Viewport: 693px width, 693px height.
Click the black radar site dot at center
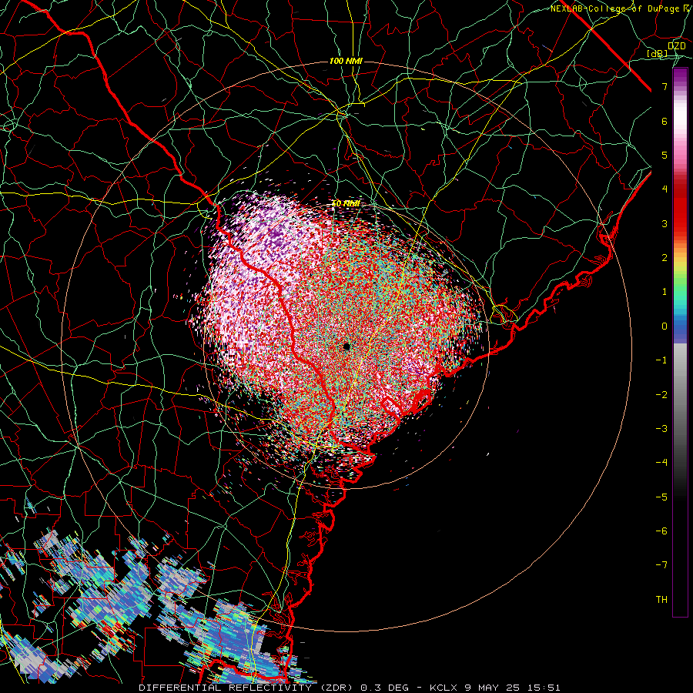click(x=346, y=346)
